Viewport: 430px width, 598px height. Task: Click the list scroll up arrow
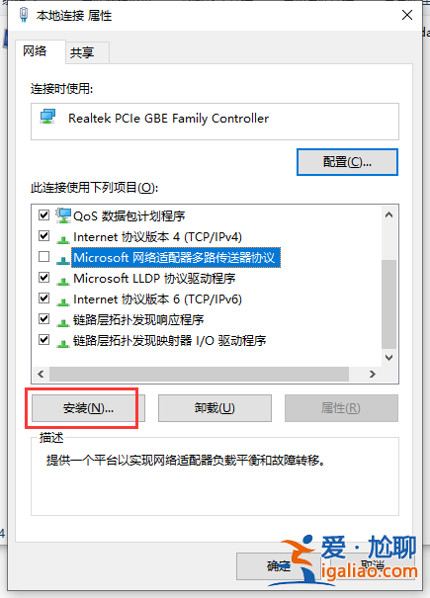[388, 214]
